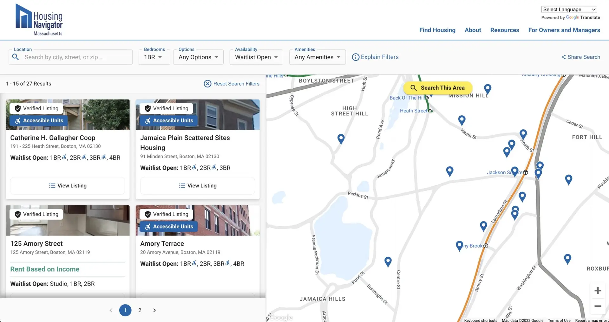609x322 pixels.
Task: Expand the Any Amenities dropdown
Action: tap(317, 57)
